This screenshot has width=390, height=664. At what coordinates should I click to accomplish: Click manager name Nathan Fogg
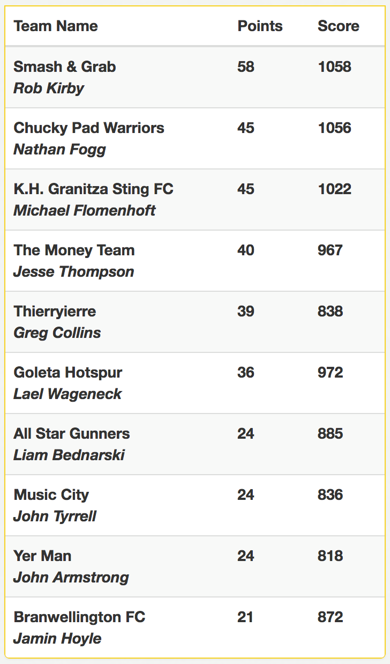[59, 149]
